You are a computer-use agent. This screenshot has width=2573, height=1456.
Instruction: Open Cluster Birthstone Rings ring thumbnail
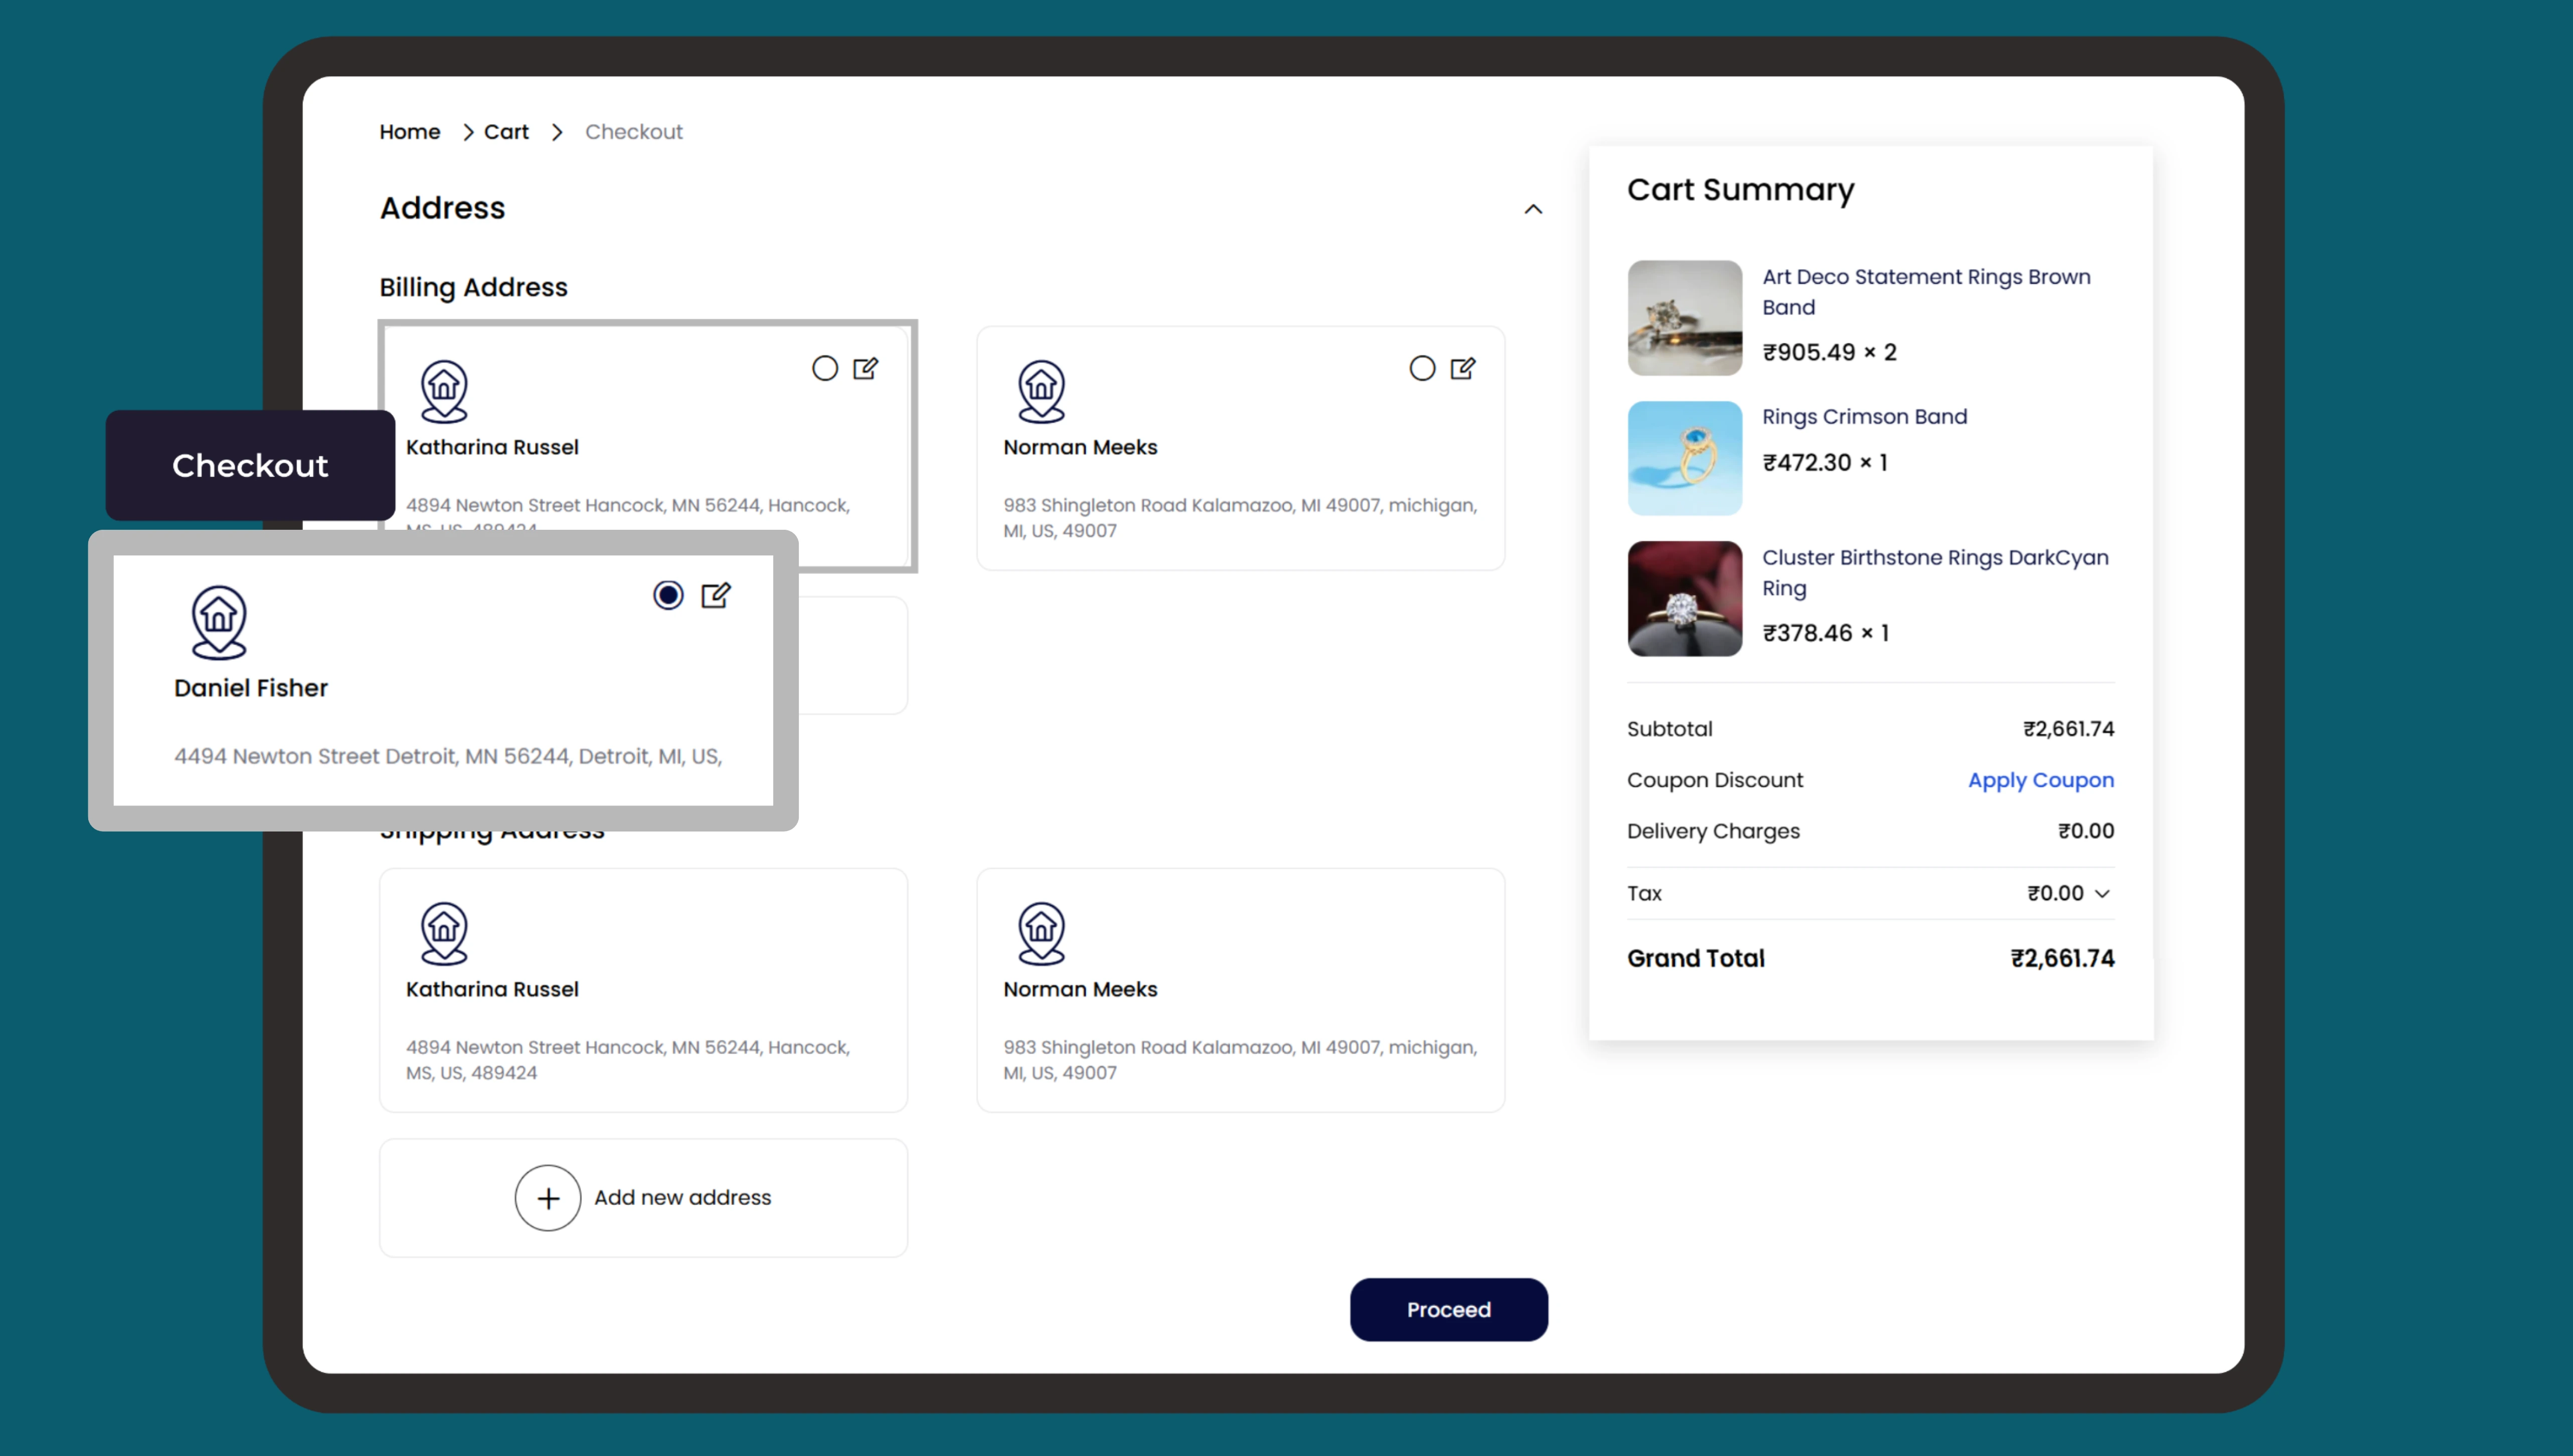tap(1684, 598)
